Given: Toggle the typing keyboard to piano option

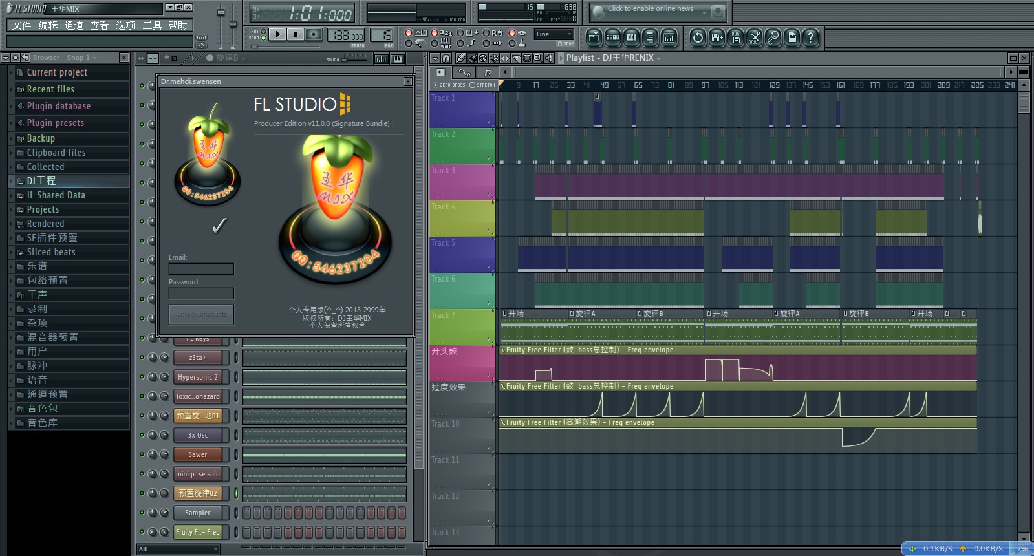Looking at the screenshot, I should point(409,33).
